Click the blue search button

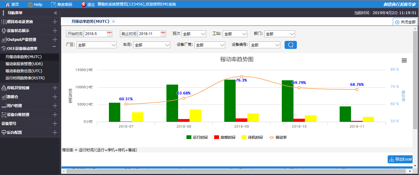(x=290, y=45)
